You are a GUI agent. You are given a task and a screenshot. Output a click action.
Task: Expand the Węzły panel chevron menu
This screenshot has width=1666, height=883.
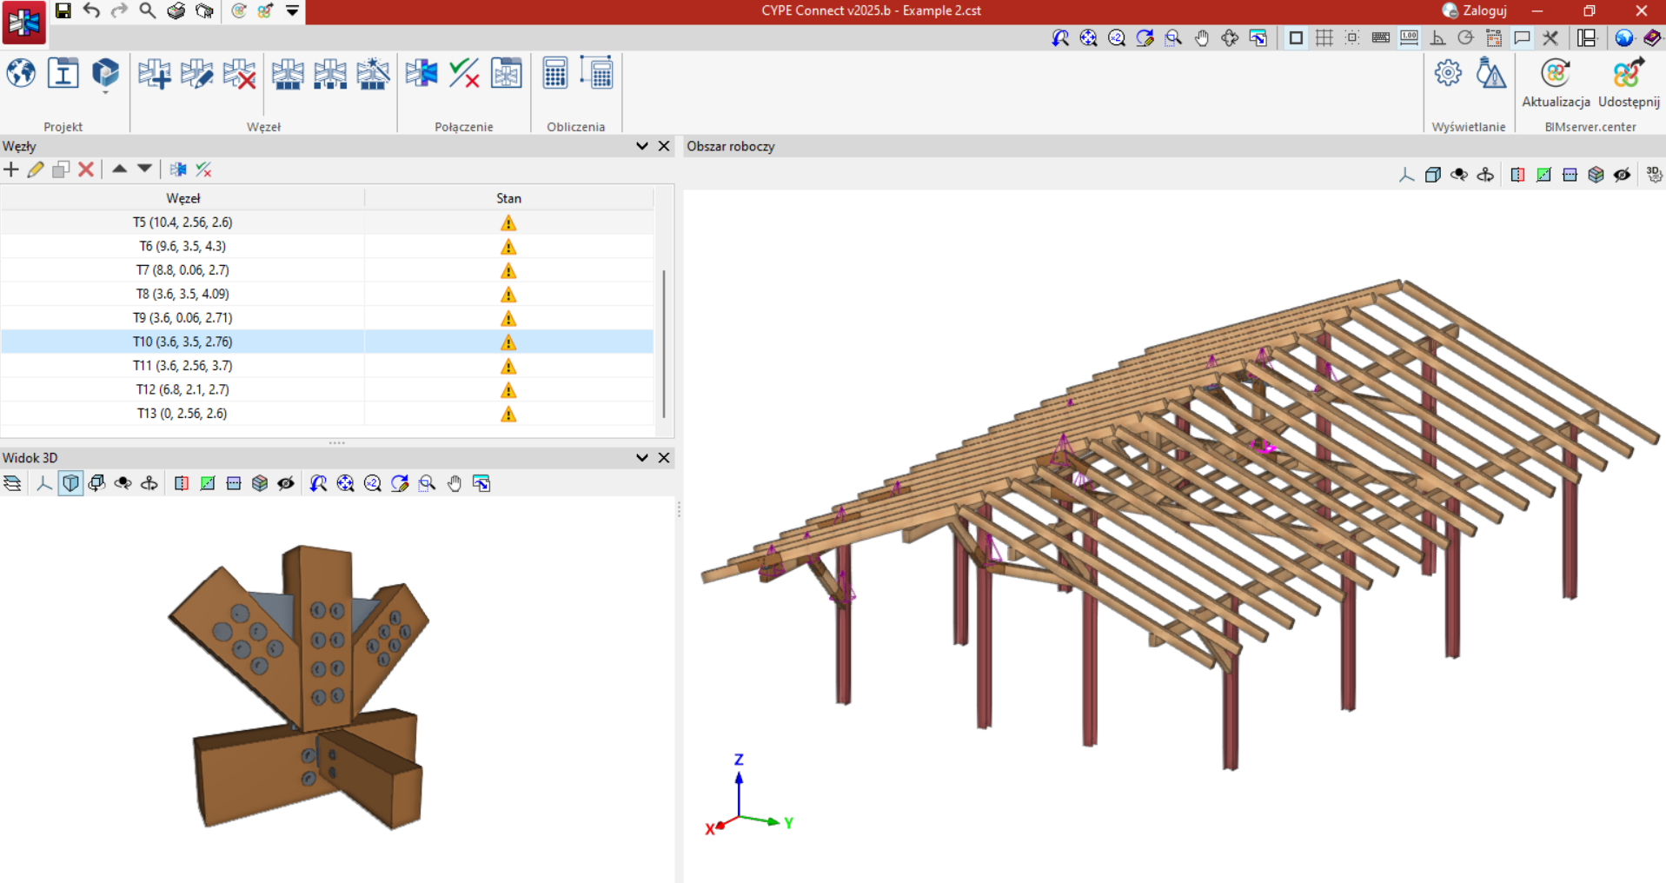tap(642, 146)
